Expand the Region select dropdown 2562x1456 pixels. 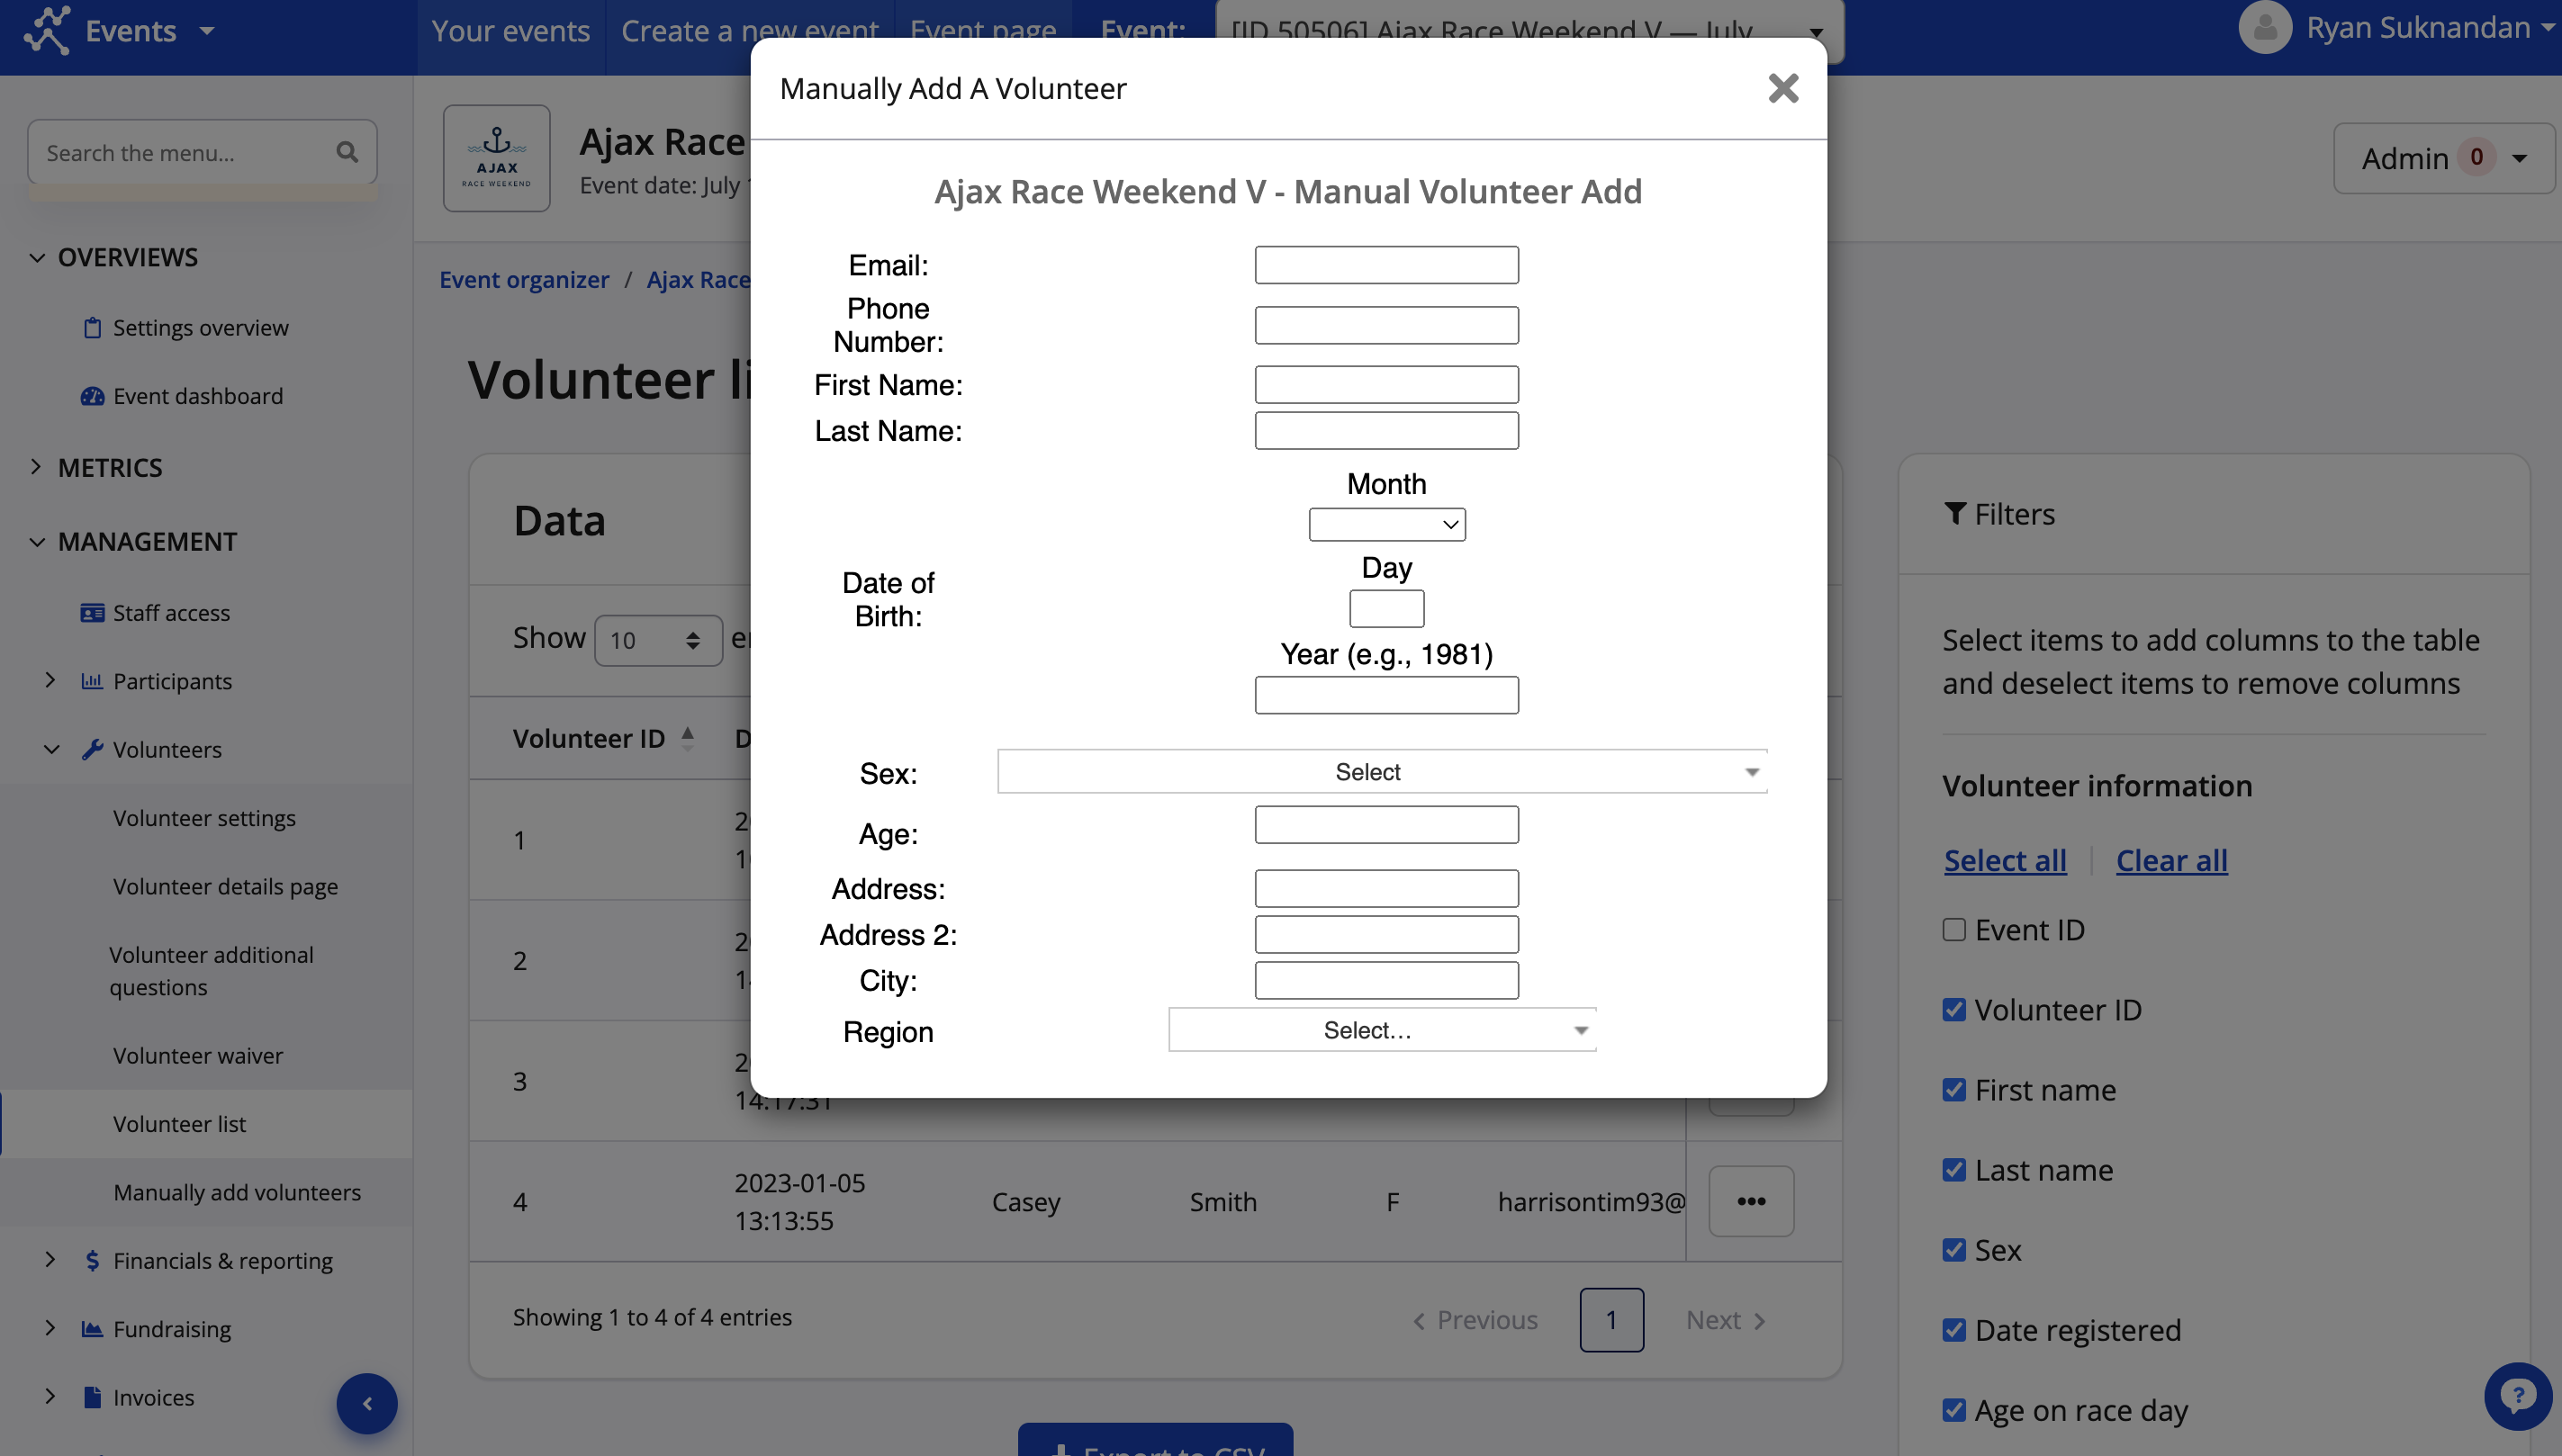click(x=1382, y=1030)
